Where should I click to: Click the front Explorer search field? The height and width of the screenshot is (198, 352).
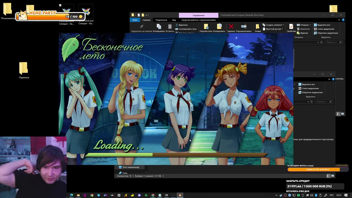pyautogui.click(x=334, y=42)
